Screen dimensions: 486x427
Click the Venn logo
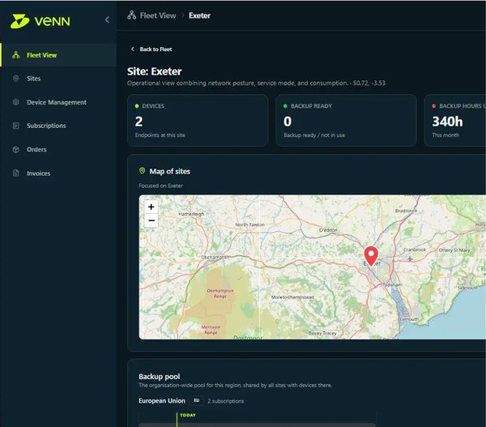[x=40, y=21]
